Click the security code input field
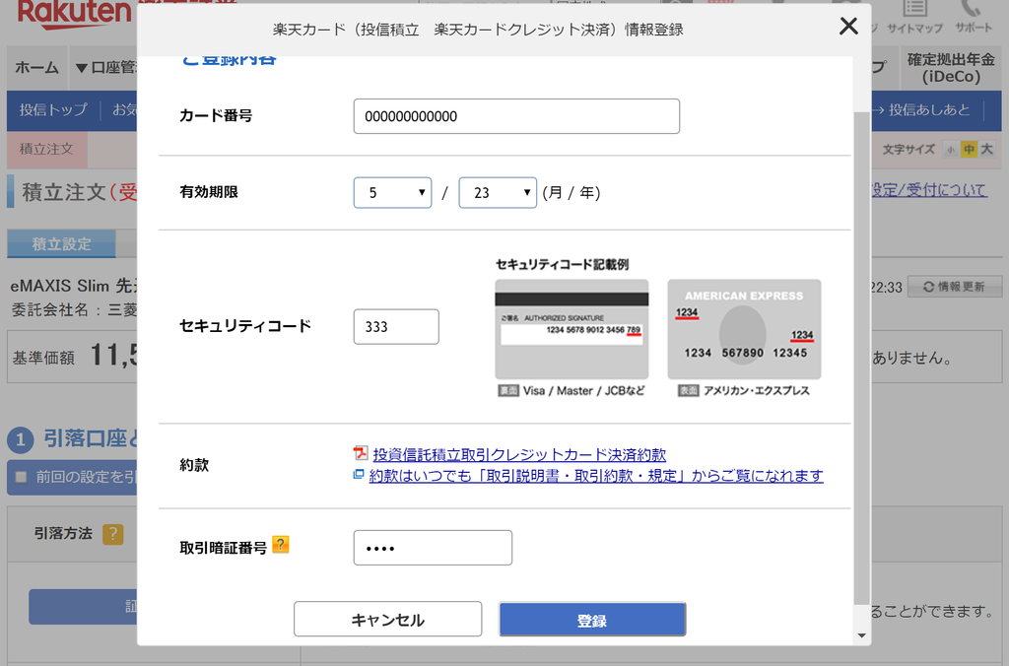1009x666 pixels. [396, 326]
